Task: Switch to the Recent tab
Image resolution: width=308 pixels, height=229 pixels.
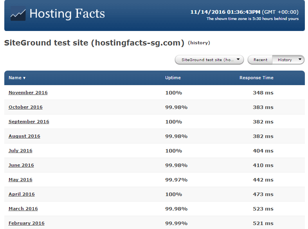Action: point(260,60)
